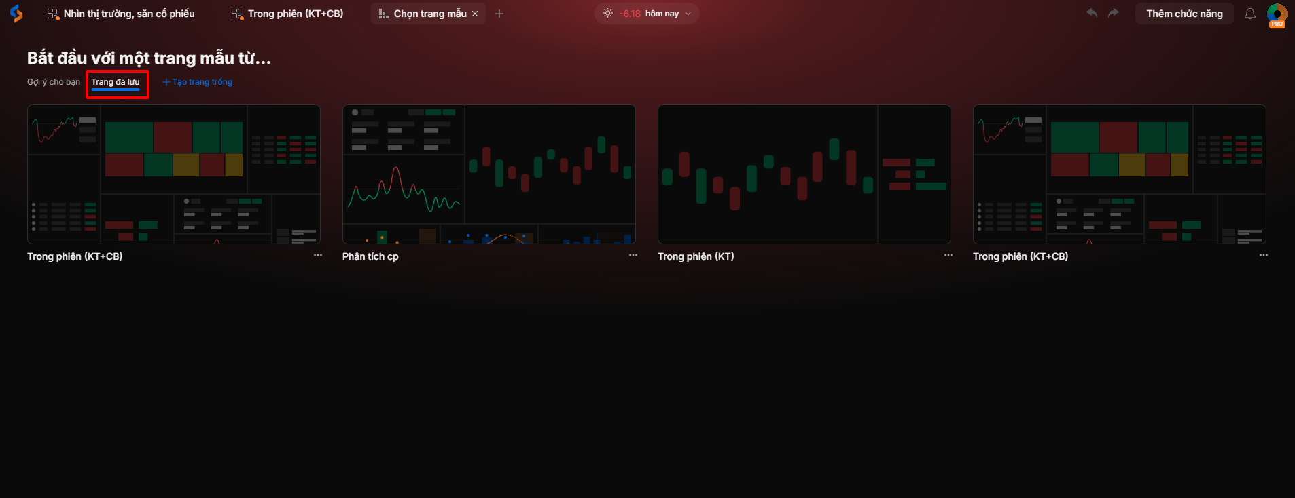Close the Chọn trang mẫu tab
This screenshot has height=498, width=1295.
[x=475, y=14]
